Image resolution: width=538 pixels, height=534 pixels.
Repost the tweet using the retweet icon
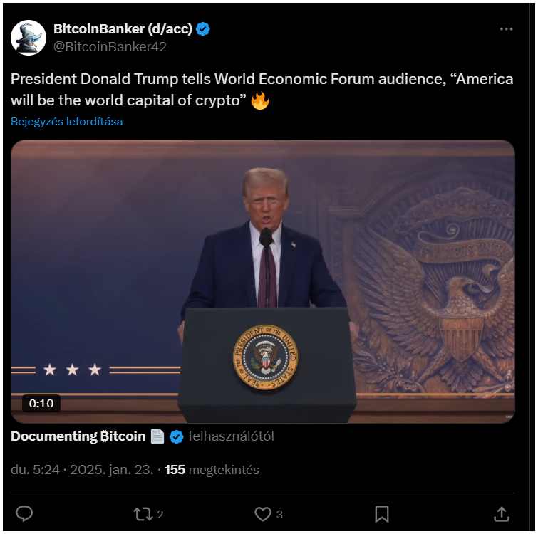pyautogui.click(x=143, y=514)
